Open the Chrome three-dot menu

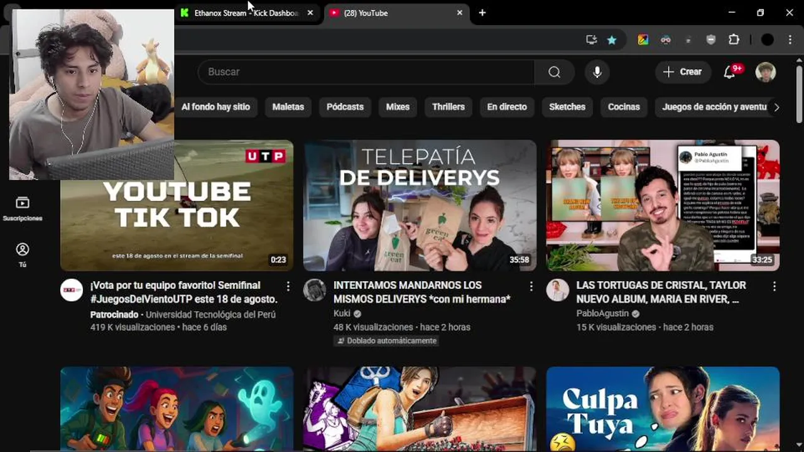[x=790, y=40]
